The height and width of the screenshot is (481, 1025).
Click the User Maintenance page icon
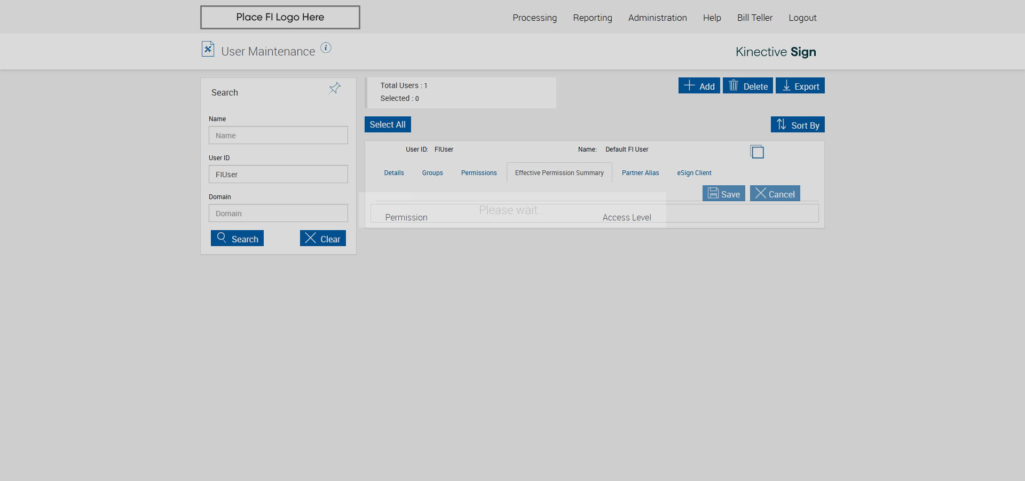click(208, 49)
